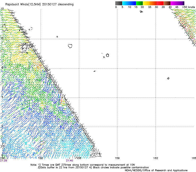
Task: Click the gray 0-5 knots legend swatch
Action: [x=119, y=3]
